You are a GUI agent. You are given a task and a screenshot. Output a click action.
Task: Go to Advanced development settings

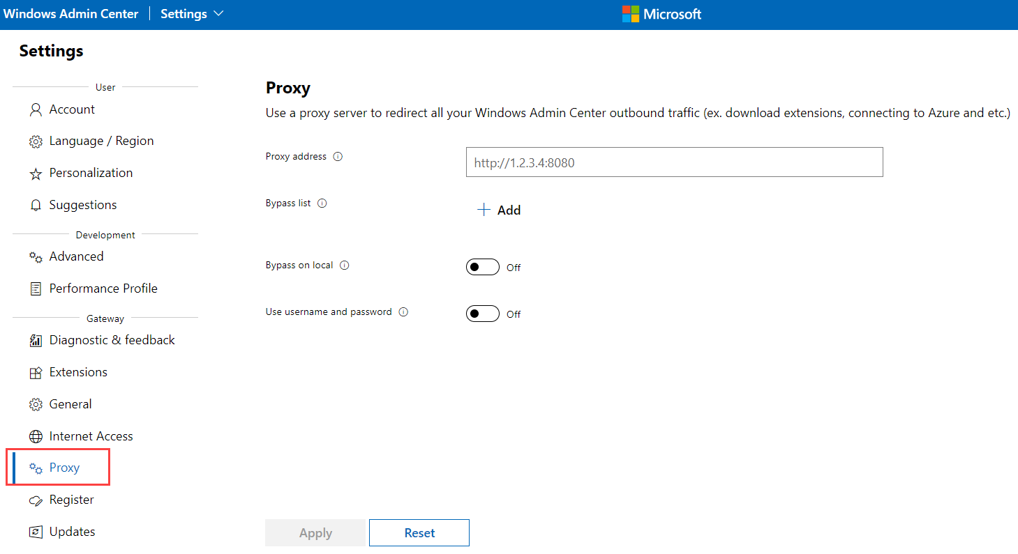(76, 256)
